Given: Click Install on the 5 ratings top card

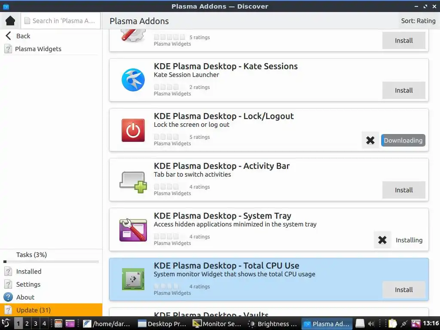Looking at the screenshot, I should (x=403, y=40).
